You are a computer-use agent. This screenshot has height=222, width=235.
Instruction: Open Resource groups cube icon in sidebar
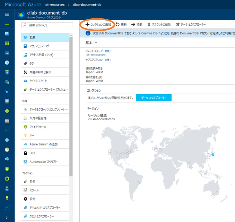7,53
